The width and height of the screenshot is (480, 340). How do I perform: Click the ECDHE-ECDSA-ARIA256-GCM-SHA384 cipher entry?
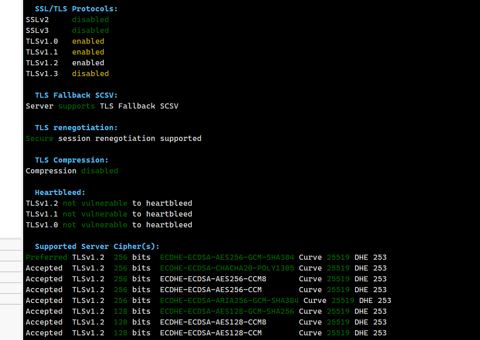229,300
